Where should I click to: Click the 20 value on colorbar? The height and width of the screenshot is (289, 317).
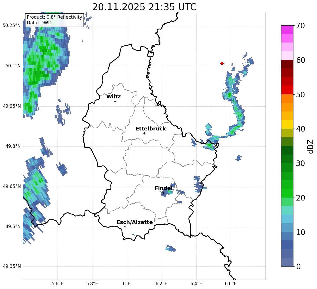pyautogui.click(x=301, y=198)
